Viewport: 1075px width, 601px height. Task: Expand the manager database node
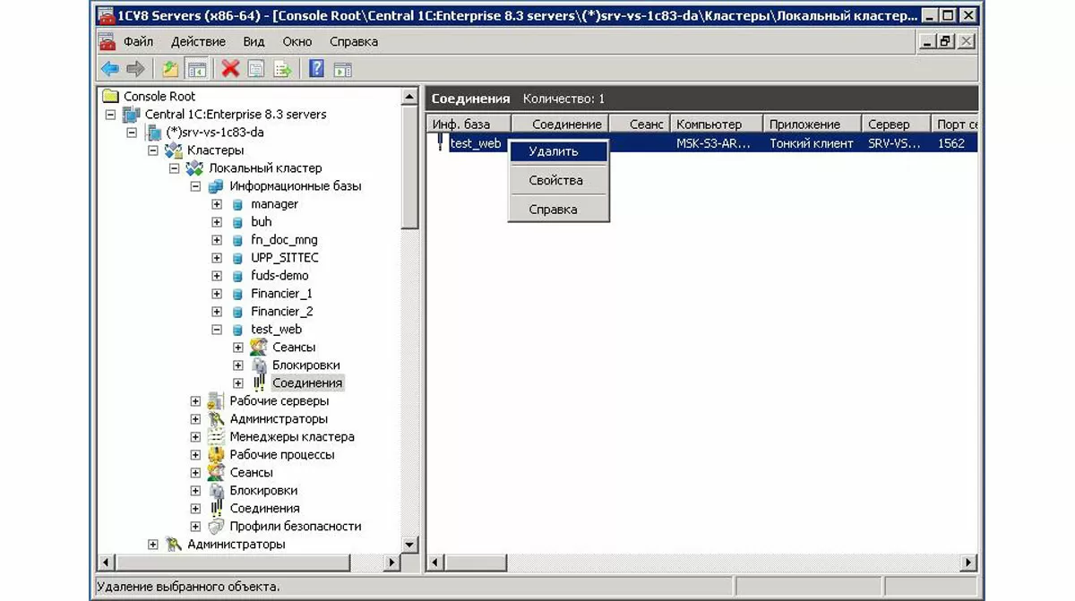(217, 203)
